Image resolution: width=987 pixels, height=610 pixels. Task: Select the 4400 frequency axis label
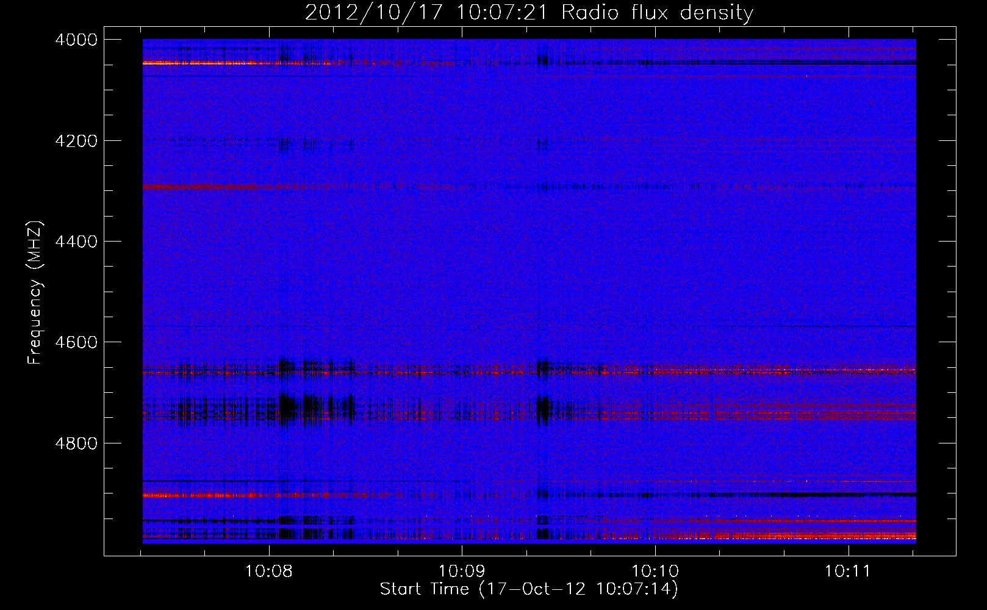tap(76, 242)
